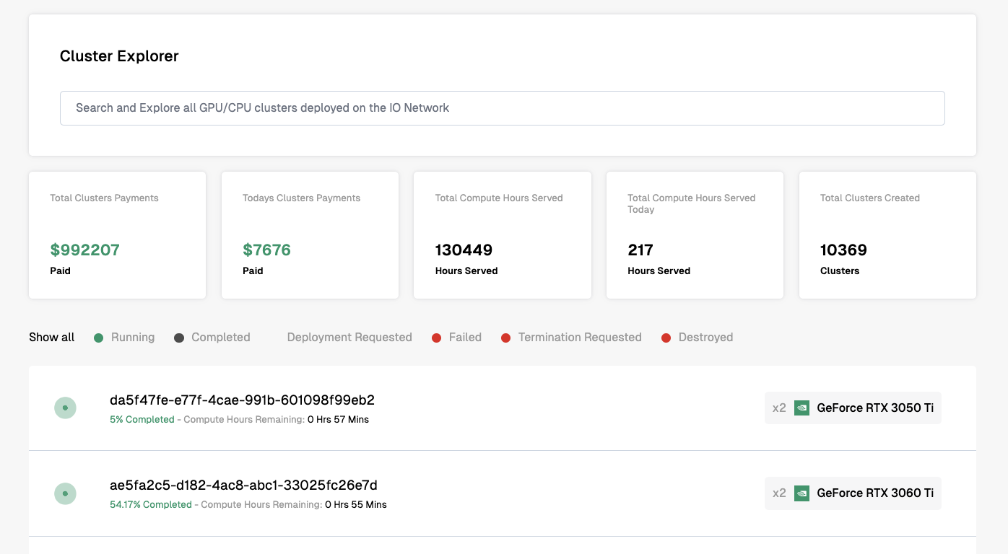
Task: Filter clusters by Running status
Action: 132,338
